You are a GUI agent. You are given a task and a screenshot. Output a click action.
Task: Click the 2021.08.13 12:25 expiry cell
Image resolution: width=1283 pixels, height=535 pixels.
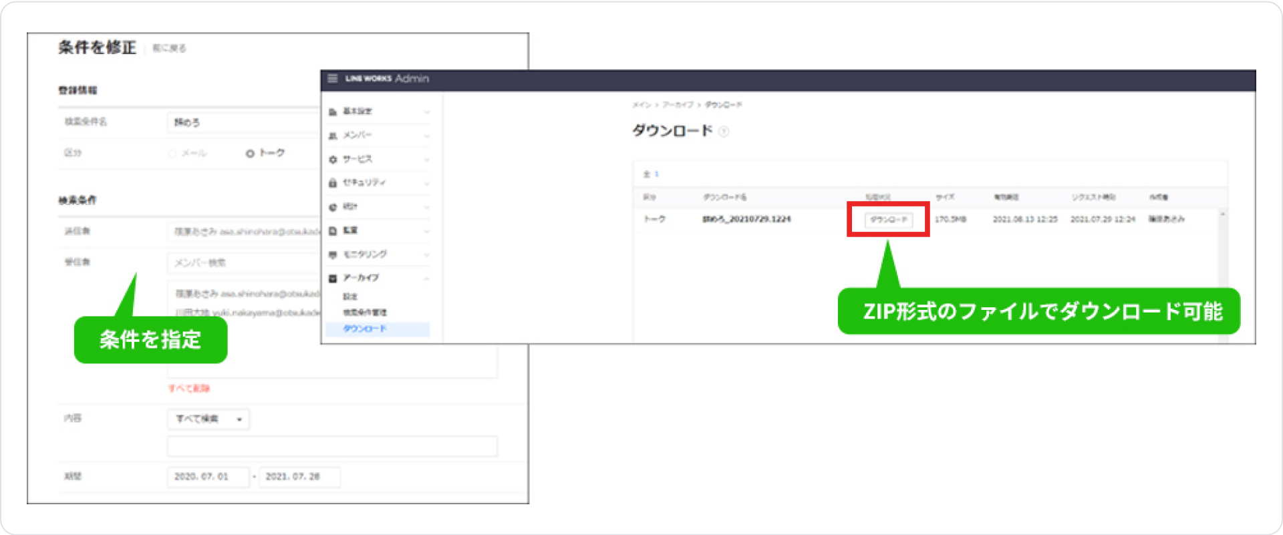1025,219
